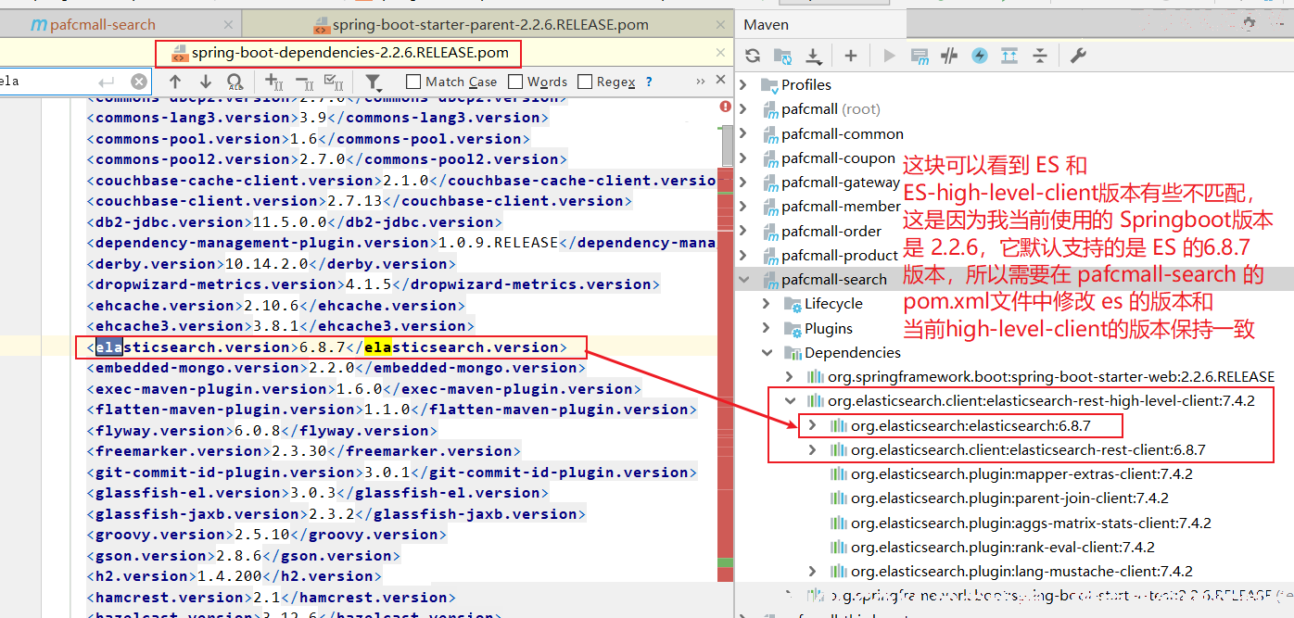Generate sources and update folders in Maven
Viewport: 1294px width, 618px height.
(x=782, y=56)
